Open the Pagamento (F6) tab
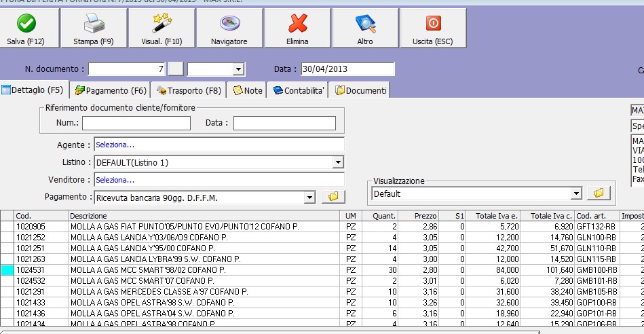This screenshot has height=334, width=644. tap(111, 90)
